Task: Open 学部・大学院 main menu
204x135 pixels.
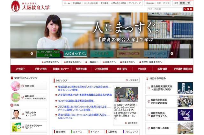Action: (x=40, y=69)
